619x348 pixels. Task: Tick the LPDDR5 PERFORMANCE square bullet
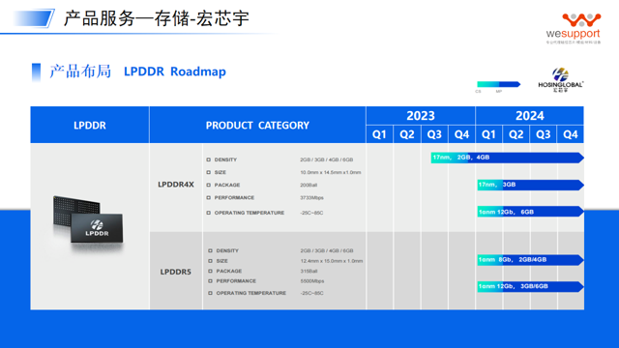pos(210,281)
